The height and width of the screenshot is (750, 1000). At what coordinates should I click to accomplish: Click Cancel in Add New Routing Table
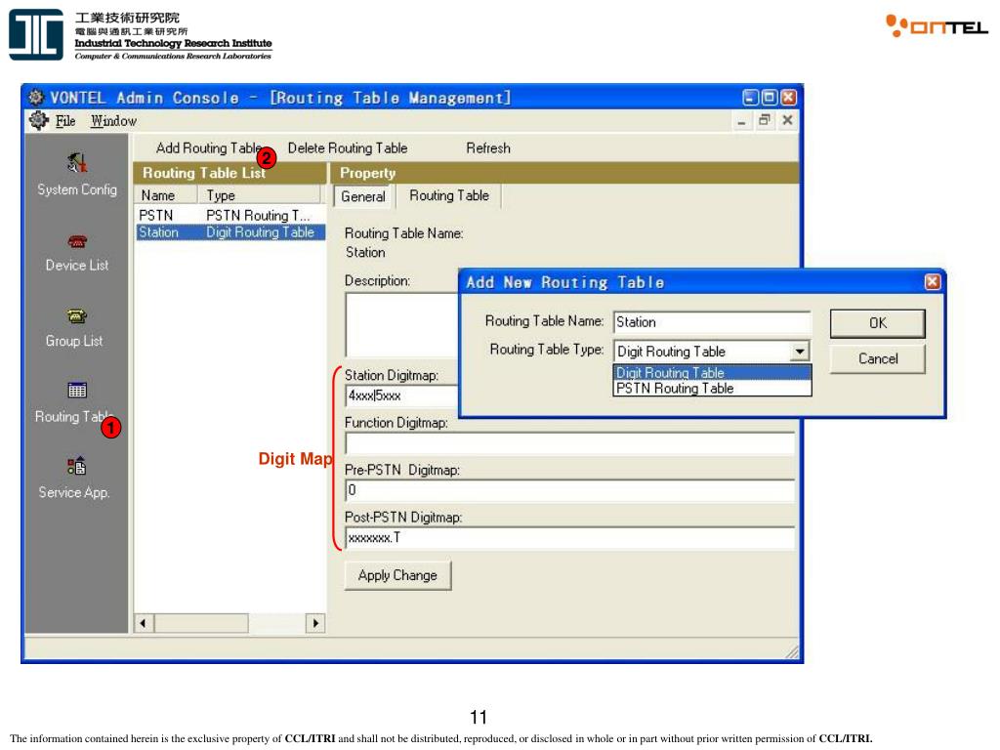[877, 359]
